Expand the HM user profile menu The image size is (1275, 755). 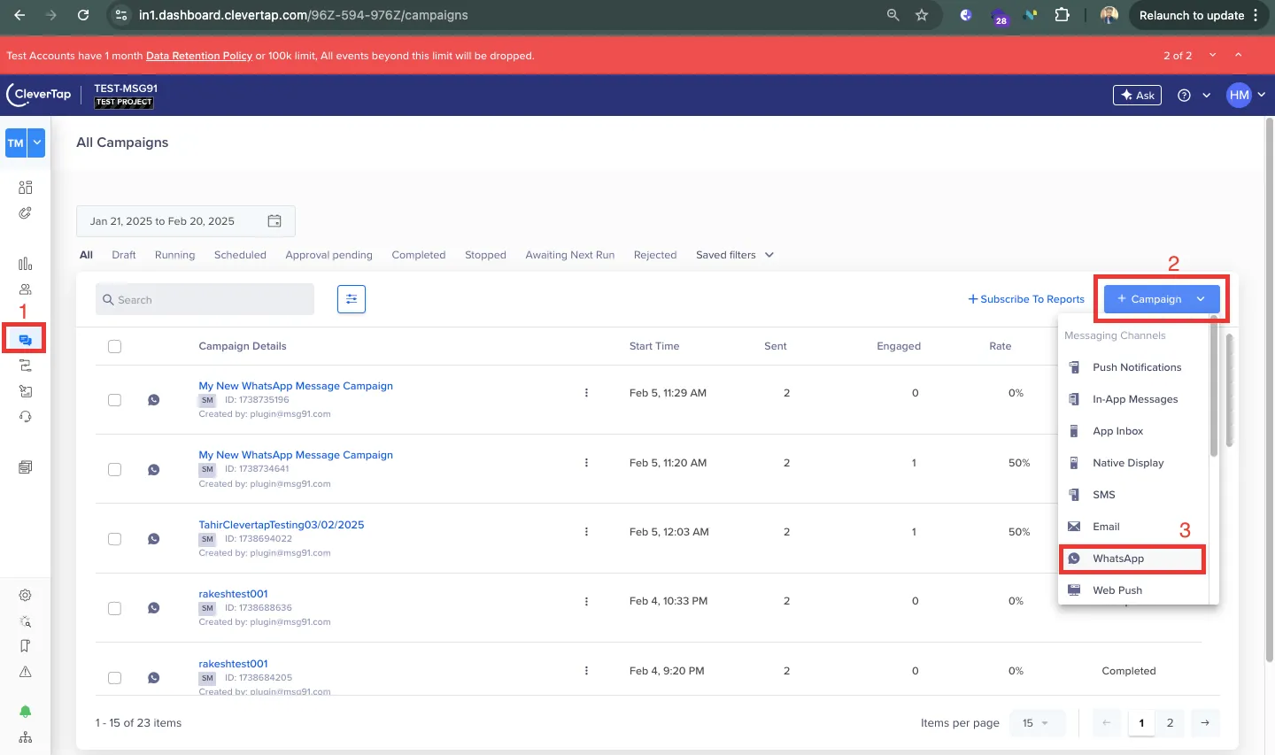(x=1246, y=96)
